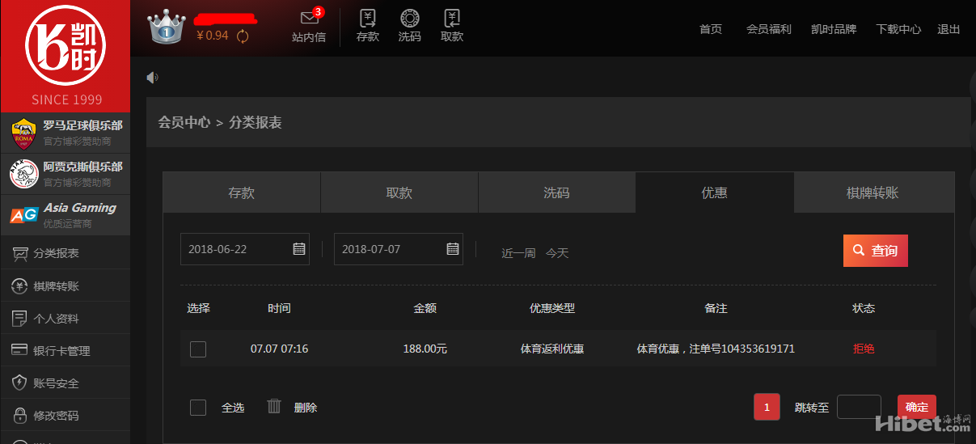Open end date 2018-07-07 calendar picker
Viewport: 976px width, 444px height.
pos(452,249)
